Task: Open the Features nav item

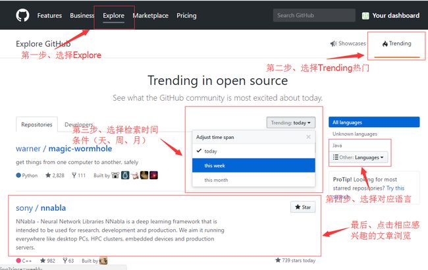Action: 49,16
